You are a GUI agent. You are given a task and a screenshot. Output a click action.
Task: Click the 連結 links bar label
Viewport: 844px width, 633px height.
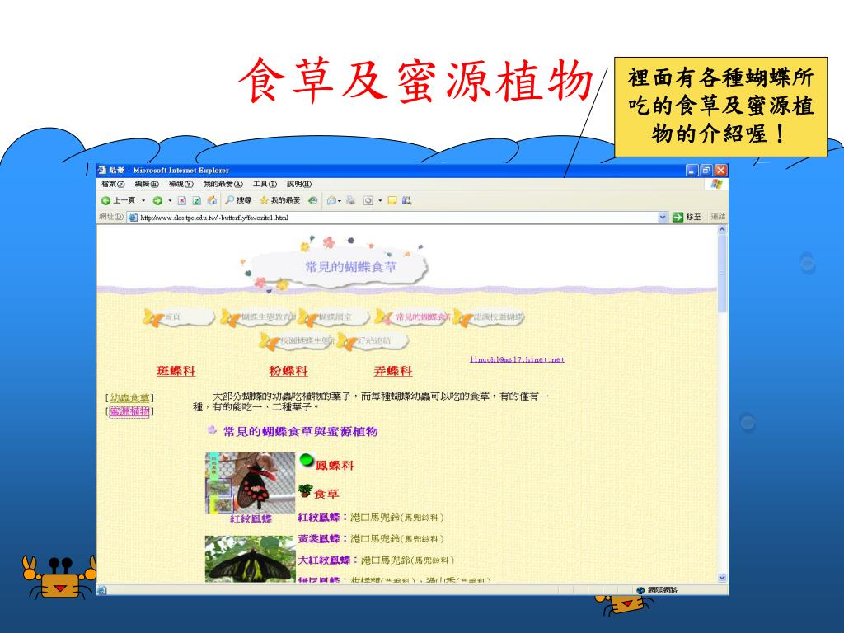(x=718, y=217)
